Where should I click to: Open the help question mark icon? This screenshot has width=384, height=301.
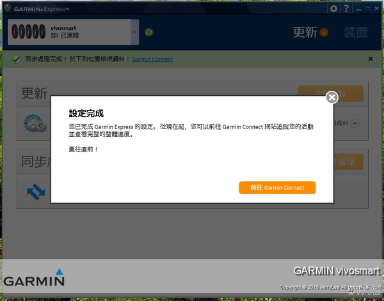coord(346,9)
